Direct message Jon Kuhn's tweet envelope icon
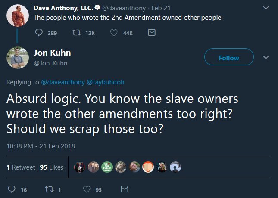Image resolution: width=278 pixels, height=198 pixels. [125, 189]
